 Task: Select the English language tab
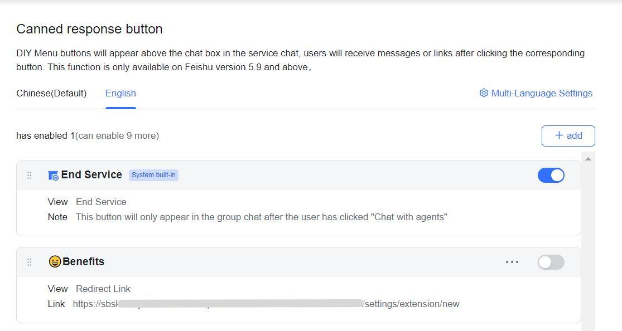(x=120, y=93)
